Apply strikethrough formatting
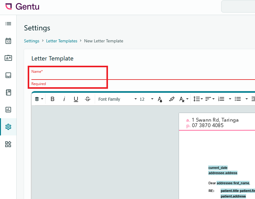Viewport: 255px width, 199px height. point(87,99)
